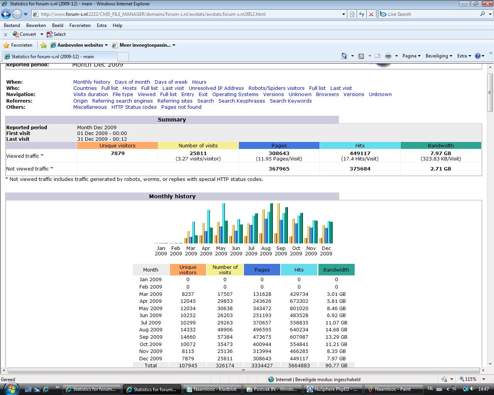Viewport: 494px width, 395px height.
Task: Open the Days of month link
Action: (132, 82)
